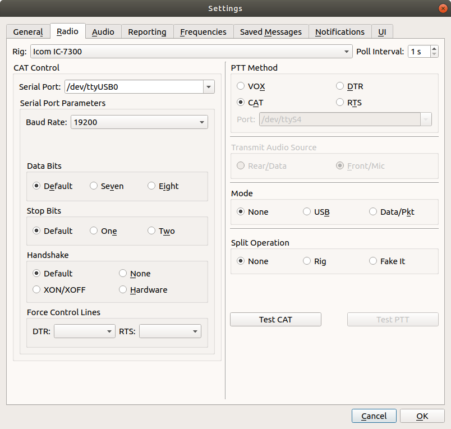Open the Notifications tab
The image size is (451, 429).
(340, 31)
